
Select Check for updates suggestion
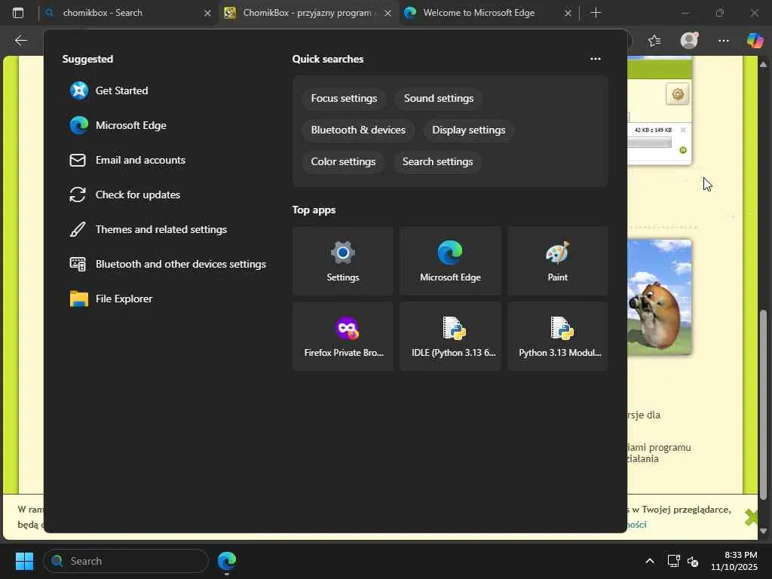pyautogui.click(x=124, y=195)
